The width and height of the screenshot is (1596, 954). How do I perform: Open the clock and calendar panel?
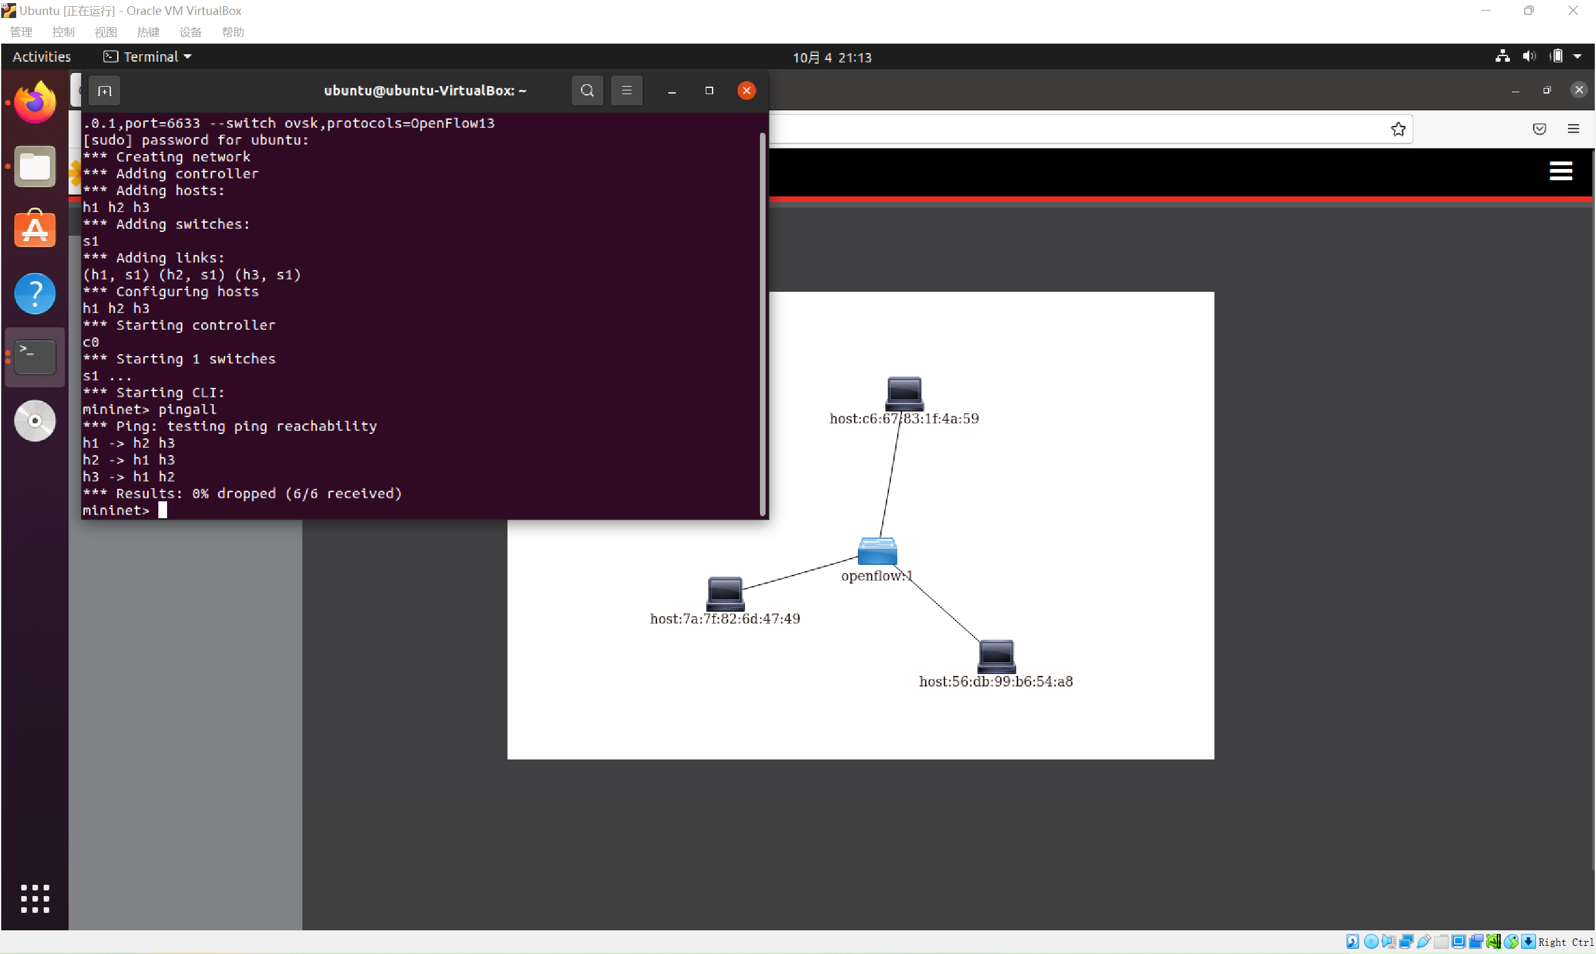pos(831,57)
